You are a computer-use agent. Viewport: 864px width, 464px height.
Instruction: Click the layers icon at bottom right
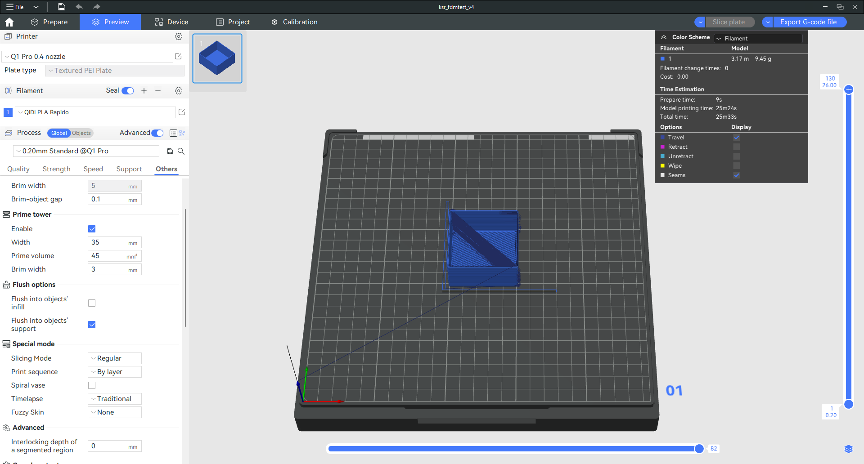coord(848,449)
